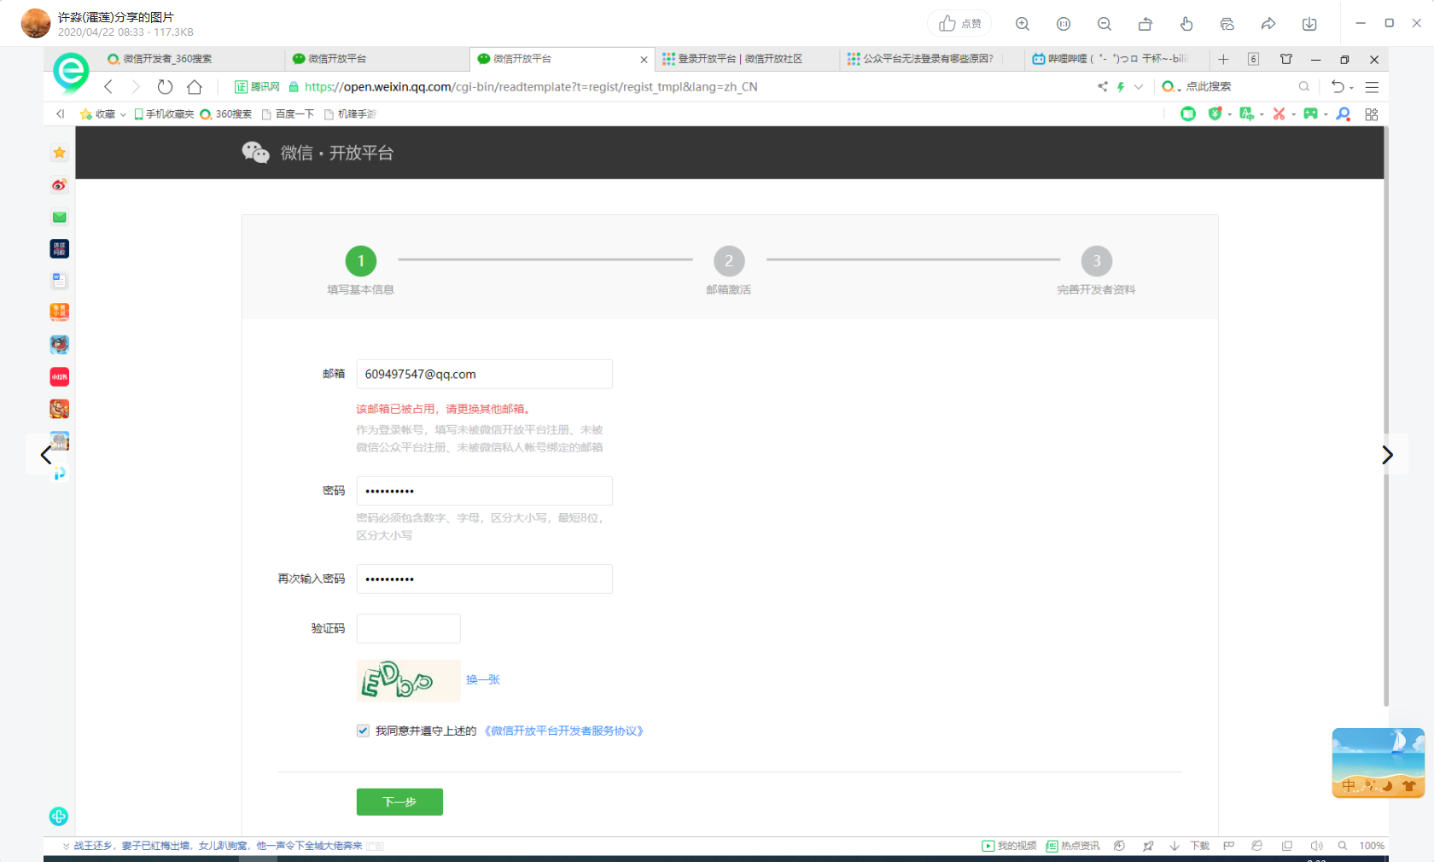Click the IME status widget showing 中
The image size is (1434, 862).
[x=1379, y=763]
